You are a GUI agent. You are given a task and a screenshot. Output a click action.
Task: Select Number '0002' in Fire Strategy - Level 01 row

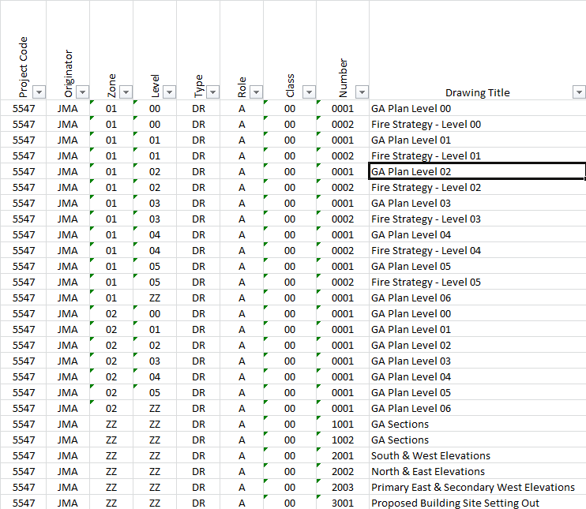pyautogui.click(x=343, y=155)
